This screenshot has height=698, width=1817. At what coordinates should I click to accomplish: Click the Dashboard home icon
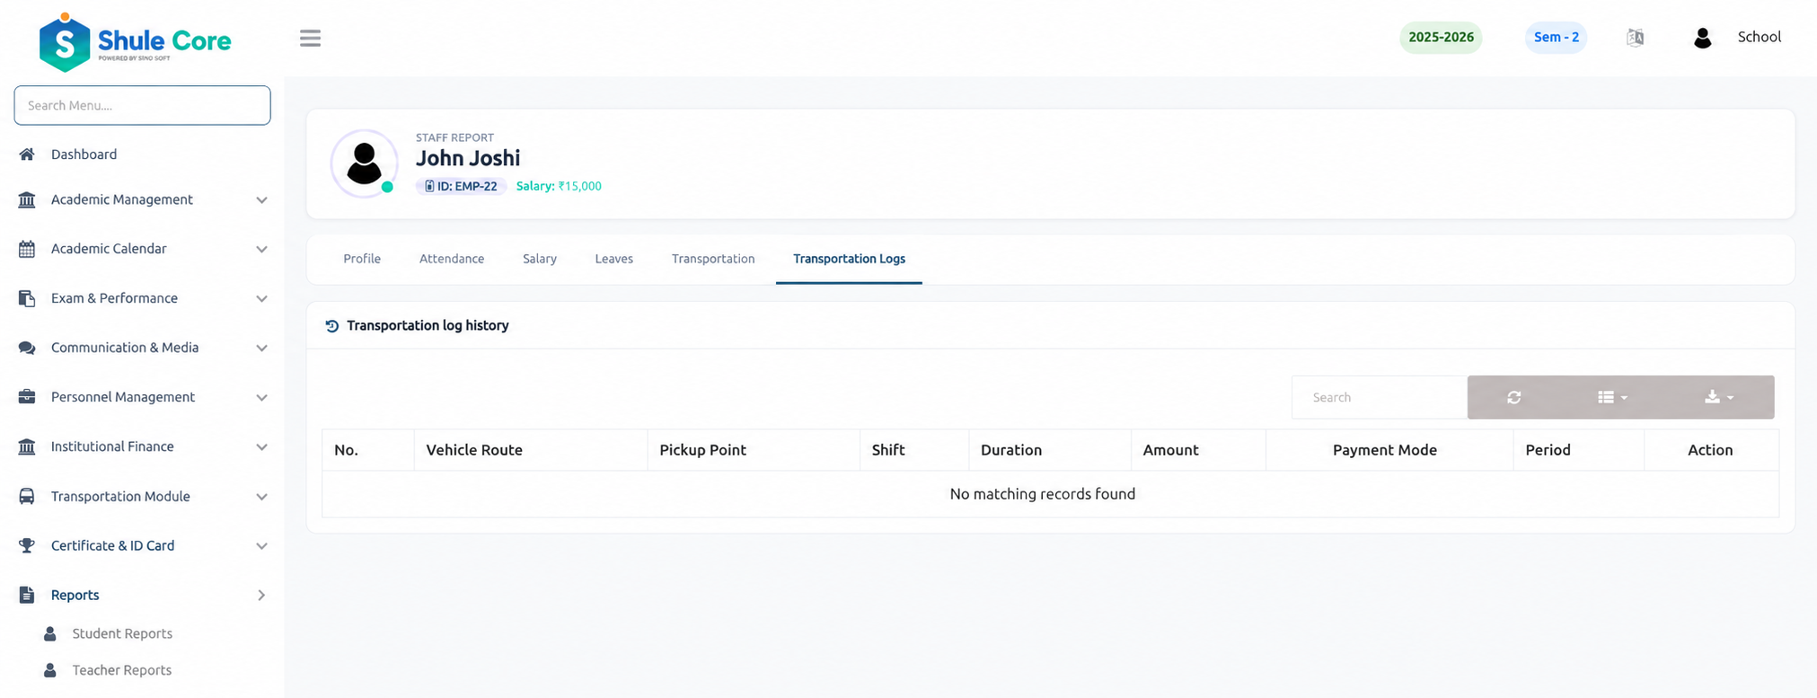(x=27, y=155)
